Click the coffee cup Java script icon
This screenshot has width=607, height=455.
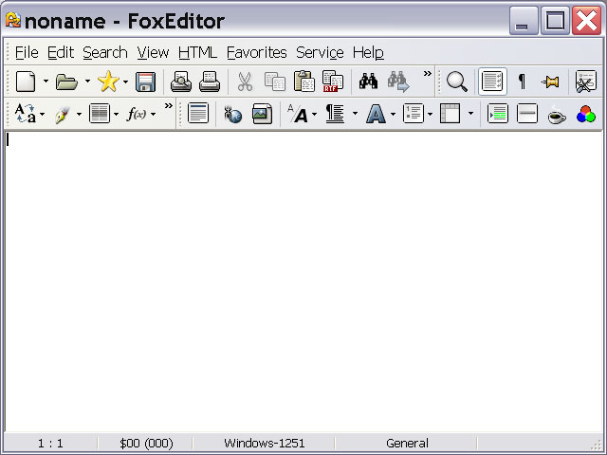pyautogui.click(x=557, y=115)
